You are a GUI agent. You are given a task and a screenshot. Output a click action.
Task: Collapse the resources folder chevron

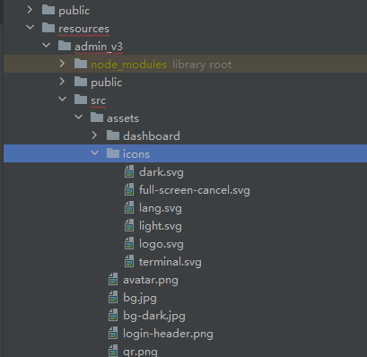[30, 28]
